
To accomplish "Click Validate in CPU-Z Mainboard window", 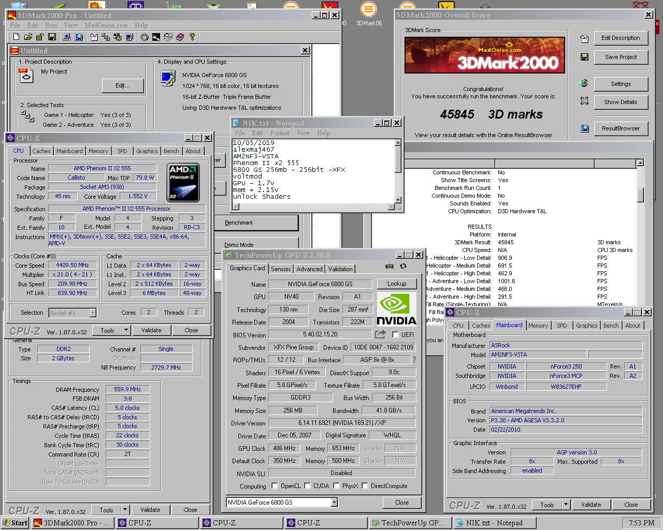I will point(591,505).
